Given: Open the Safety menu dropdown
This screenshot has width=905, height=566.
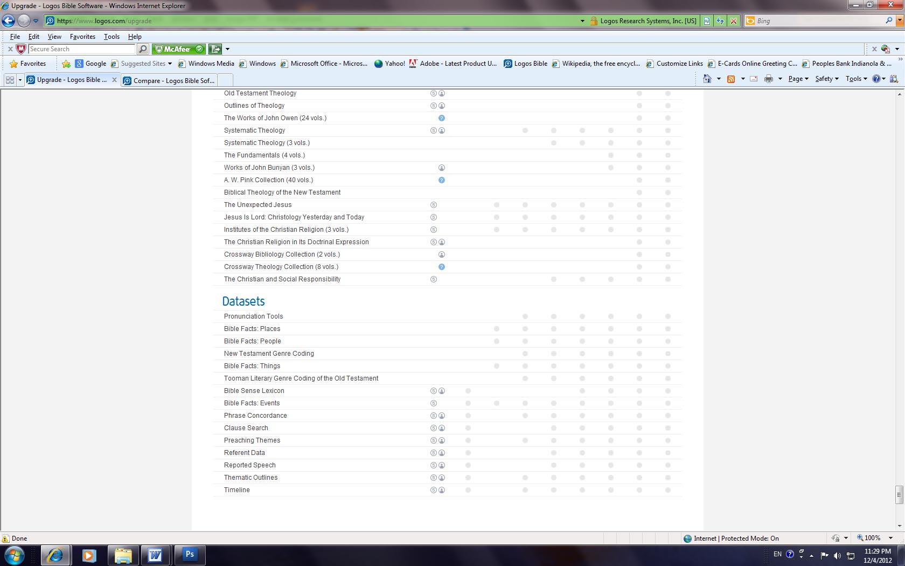Looking at the screenshot, I should point(827,79).
